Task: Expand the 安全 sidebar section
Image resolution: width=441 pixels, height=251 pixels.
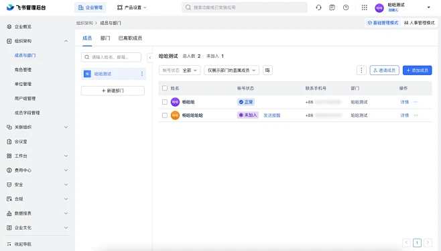Action: [x=66, y=185]
